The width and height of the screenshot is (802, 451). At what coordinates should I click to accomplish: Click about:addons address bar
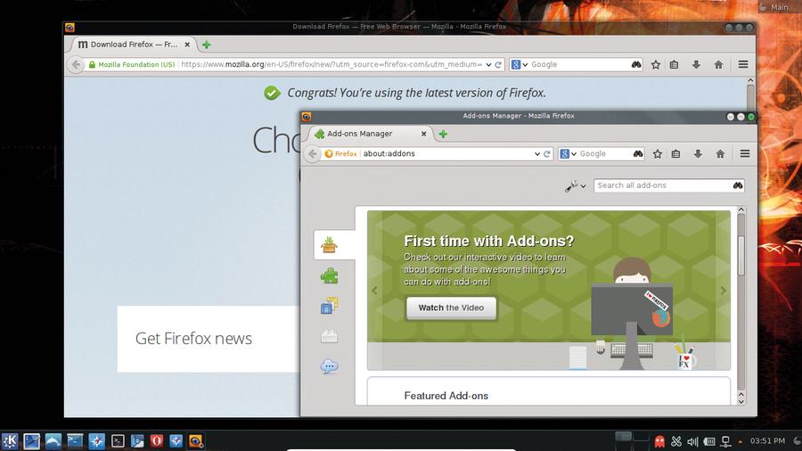click(446, 153)
